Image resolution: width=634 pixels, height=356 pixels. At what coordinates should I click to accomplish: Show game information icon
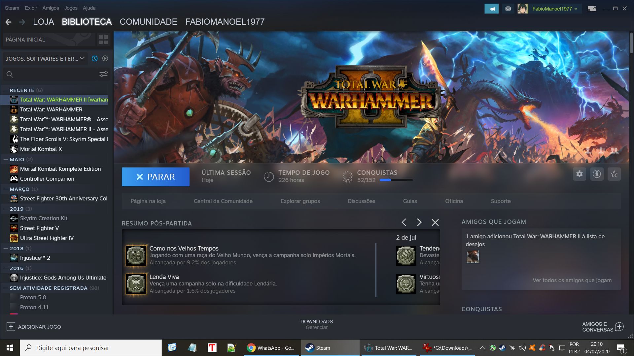[597, 174]
